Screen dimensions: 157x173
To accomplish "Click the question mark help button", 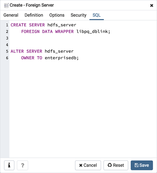I will [23, 165].
